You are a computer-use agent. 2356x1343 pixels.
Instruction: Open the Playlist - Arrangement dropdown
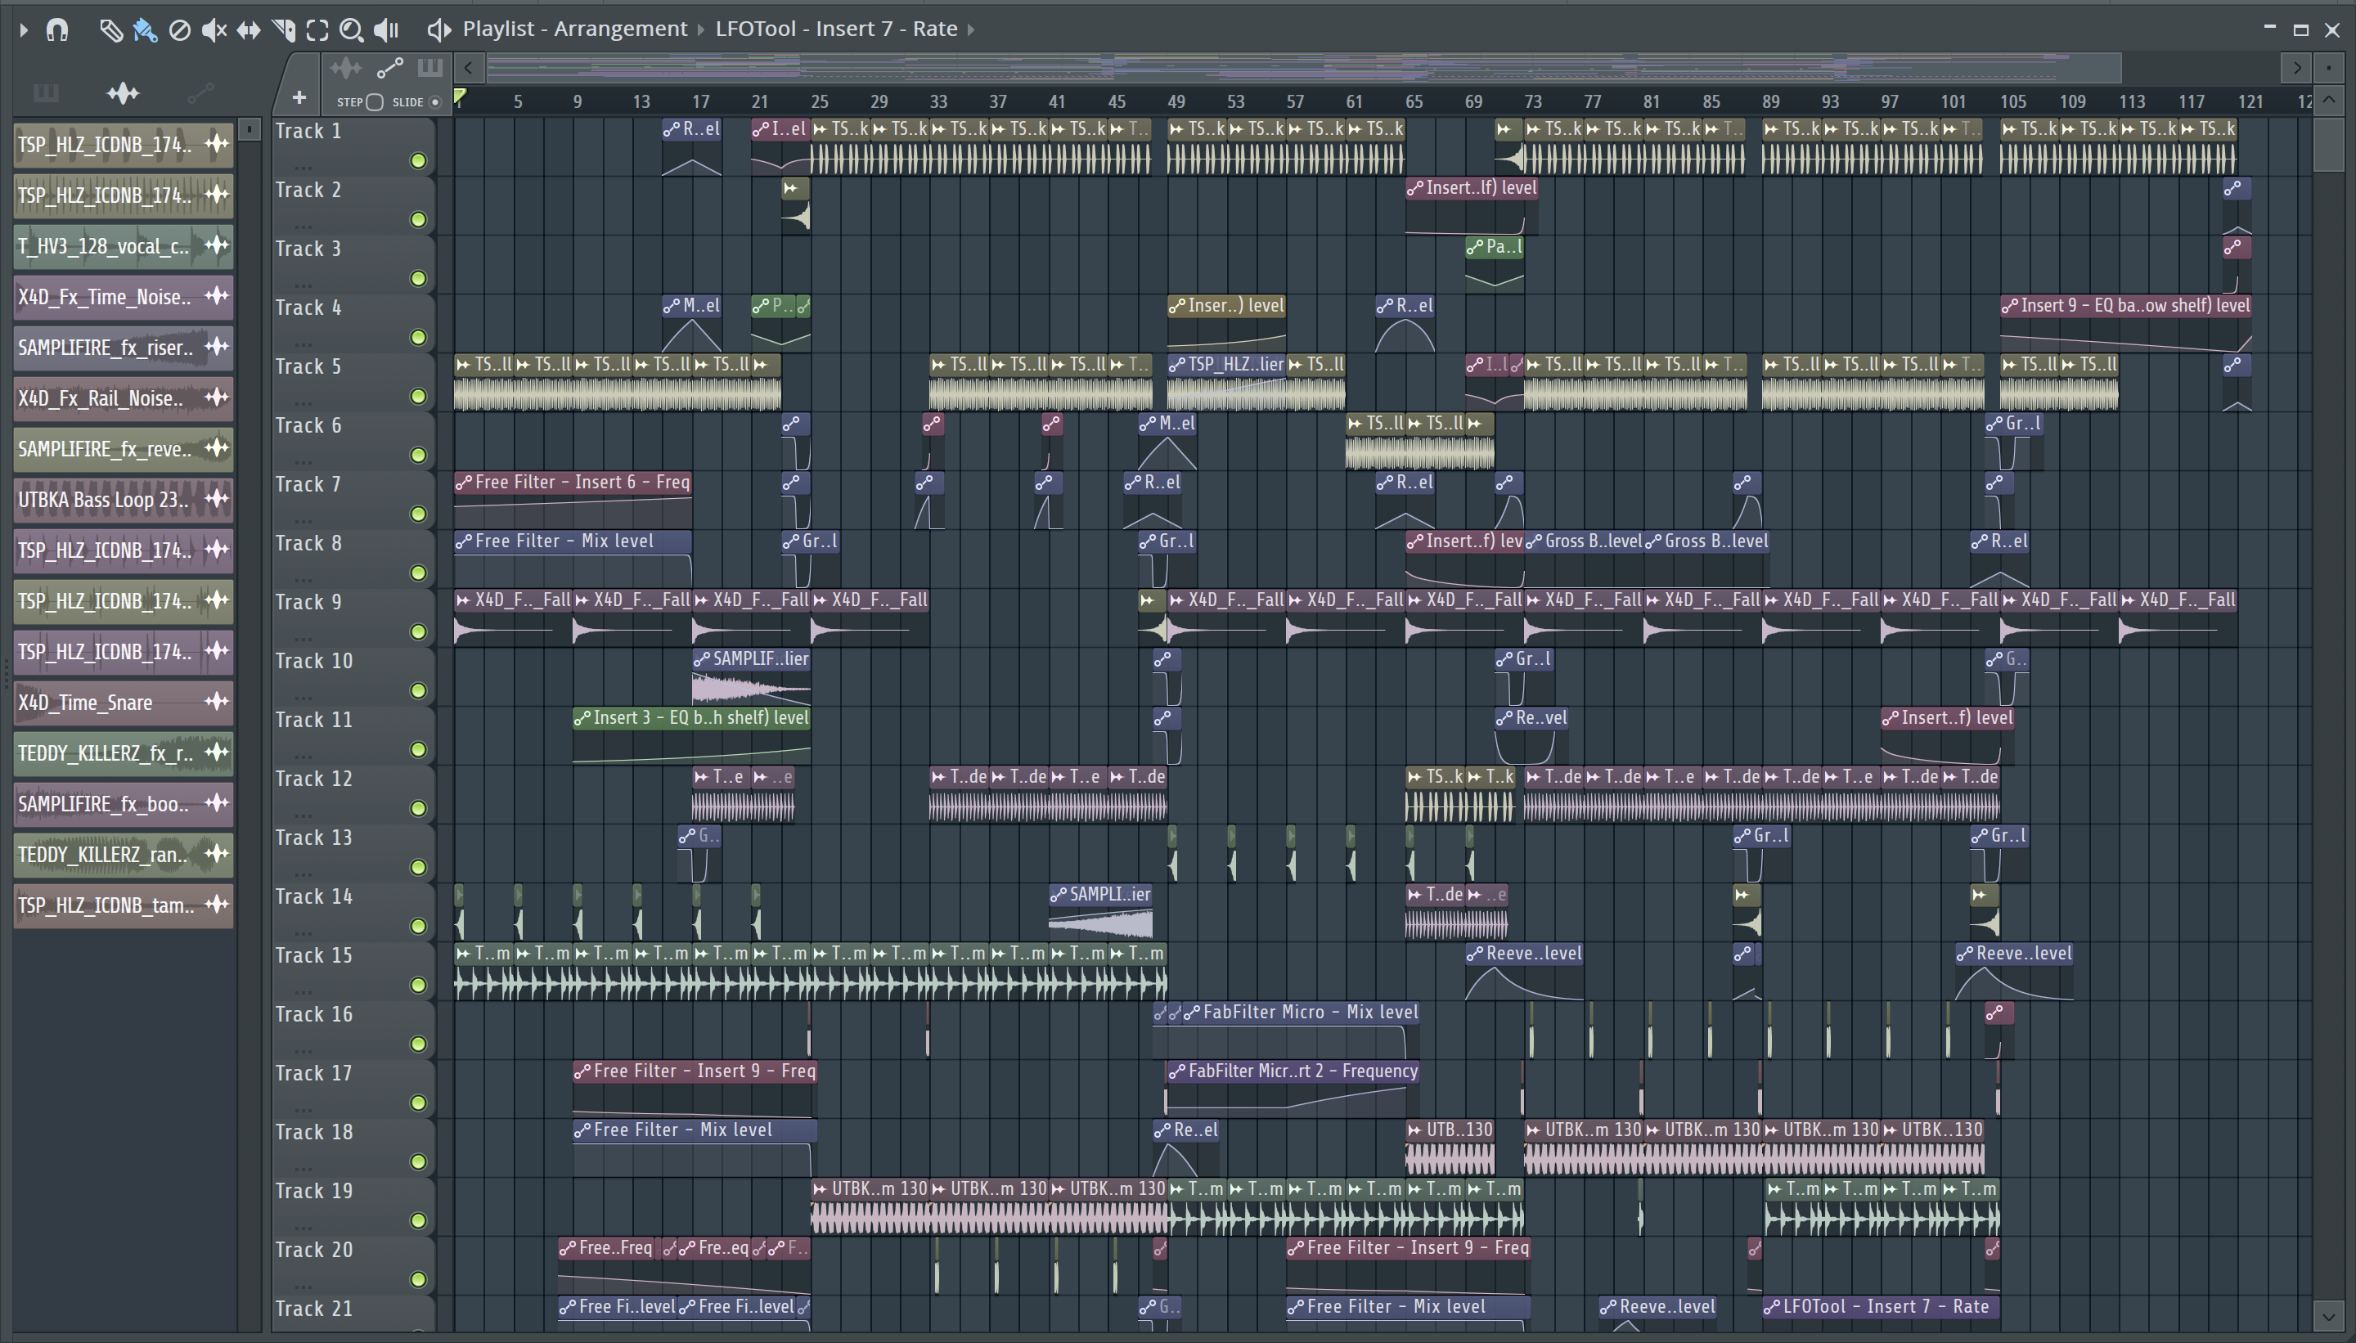575,29
